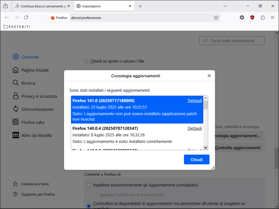The width and height of the screenshot is (279, 209).
Task: Reload the page with the refresh icon
Action: tap(26, 17)
